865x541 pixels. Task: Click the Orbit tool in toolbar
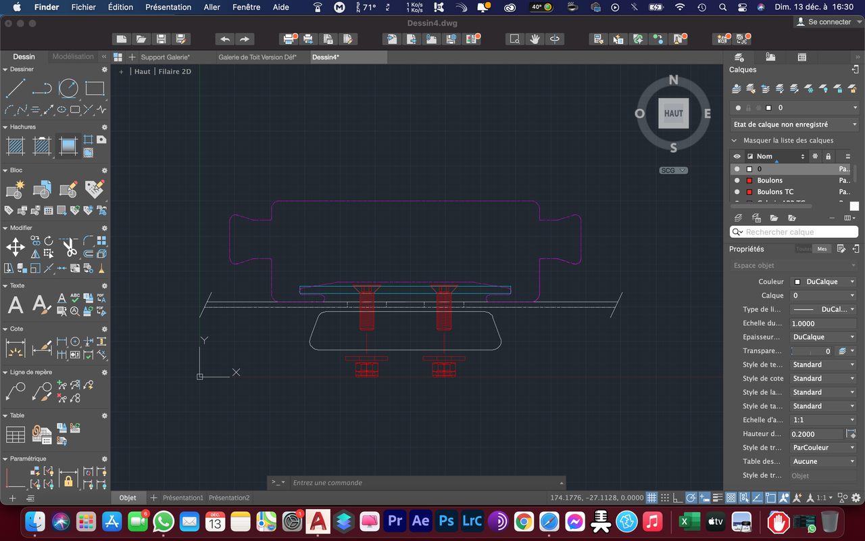coord(554,39)
